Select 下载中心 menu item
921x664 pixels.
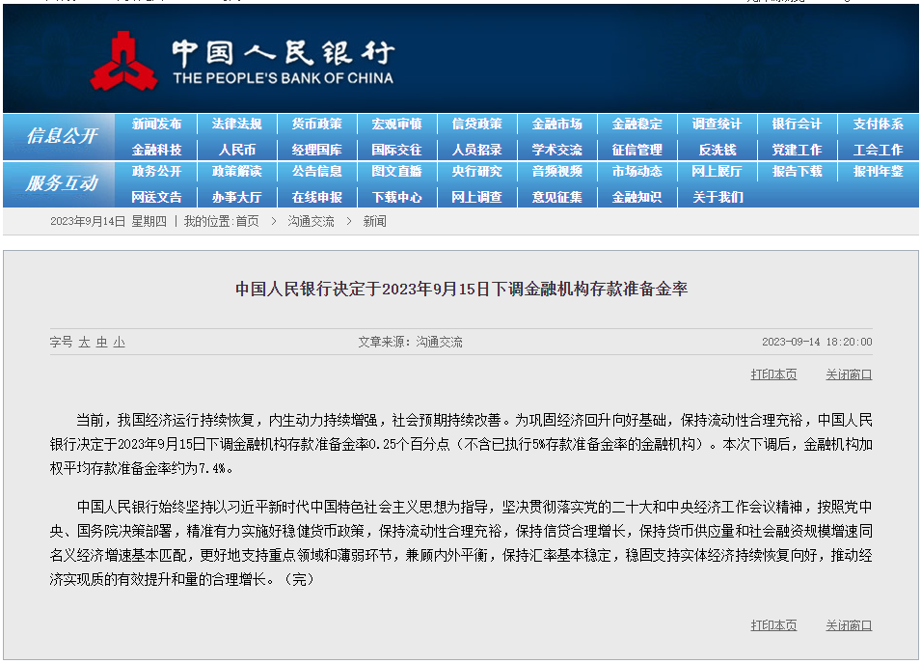point(396,197)
